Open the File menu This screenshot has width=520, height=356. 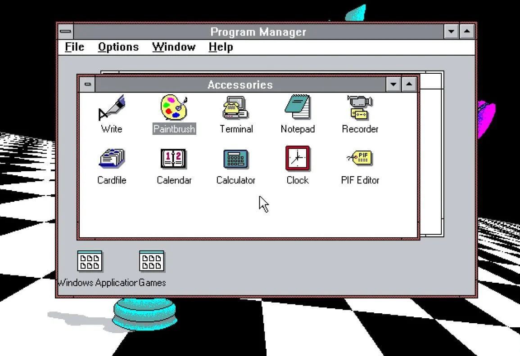[x=74, y=47]
